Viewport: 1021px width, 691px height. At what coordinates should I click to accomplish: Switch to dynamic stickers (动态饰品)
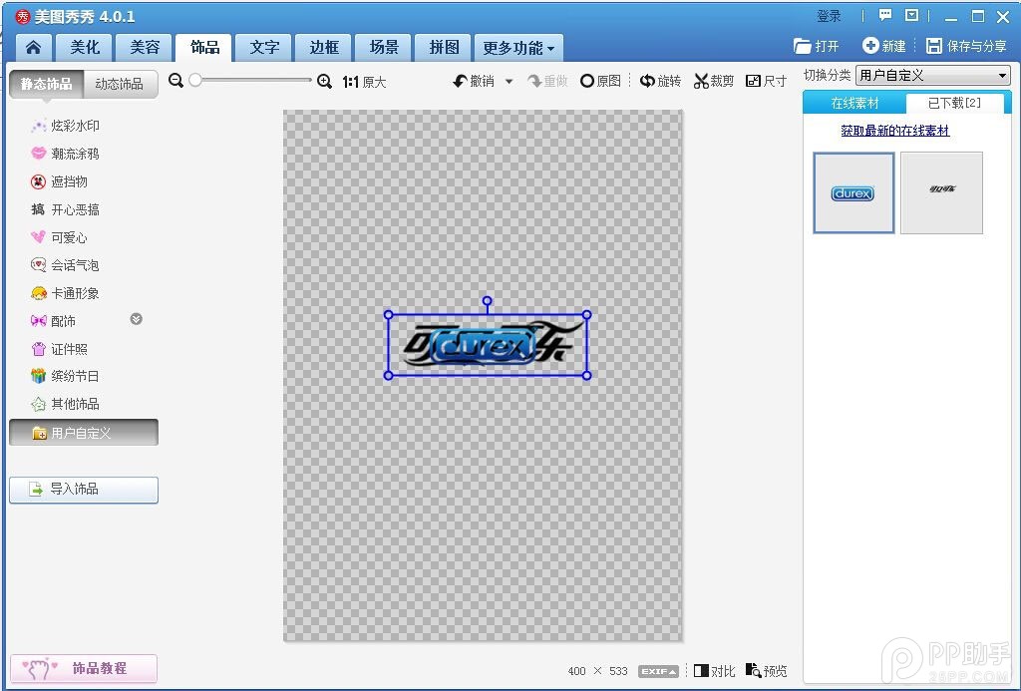120,84
